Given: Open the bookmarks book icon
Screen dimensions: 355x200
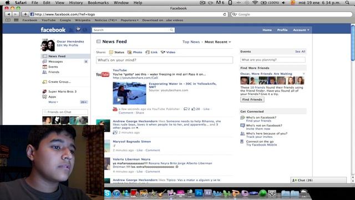Looking at the screenshot, I should point(8,20).
